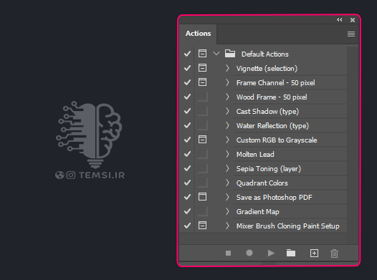
Task: Toggle checkmark for Quadrant Colors
Action: pos(187,183)
